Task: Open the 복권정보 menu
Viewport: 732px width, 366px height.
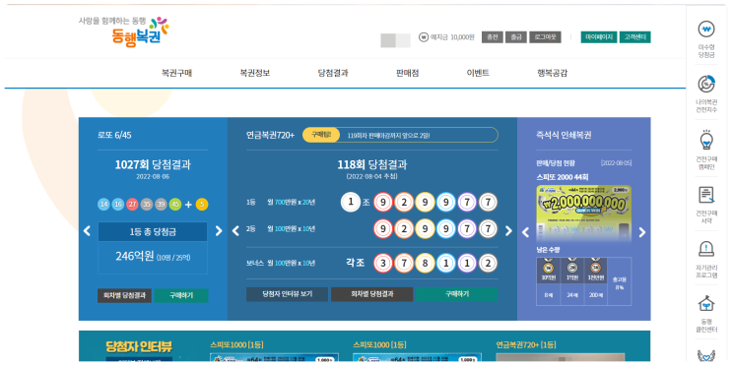Action: [255, 73]
